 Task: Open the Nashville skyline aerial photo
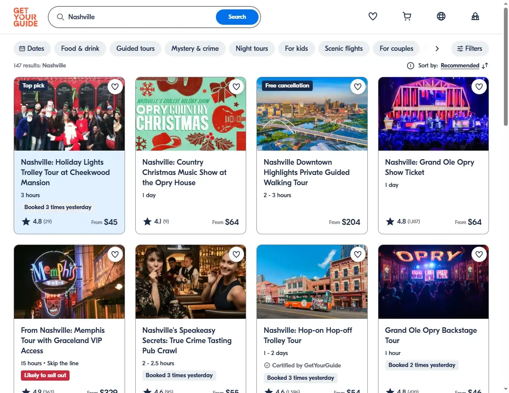coord(312,114)
